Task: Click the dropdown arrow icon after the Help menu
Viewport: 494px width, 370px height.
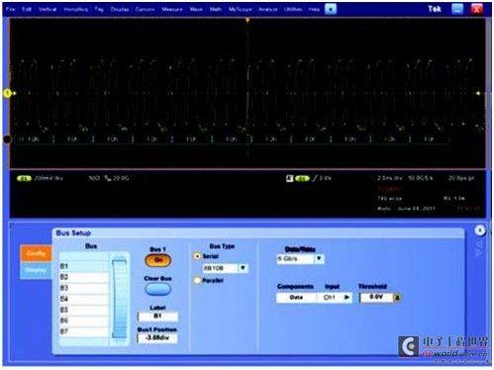Action: coord(331,9)
